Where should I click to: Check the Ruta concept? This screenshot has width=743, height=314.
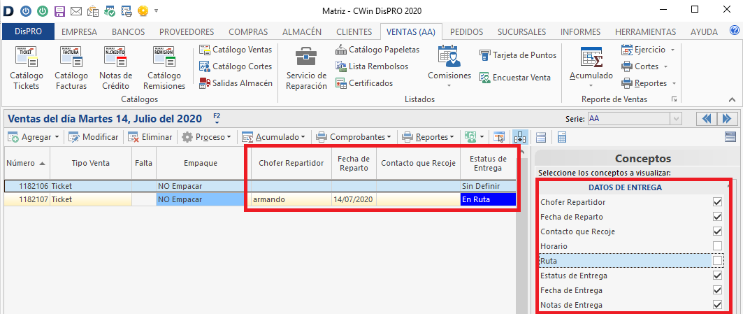tap(717, 261)
